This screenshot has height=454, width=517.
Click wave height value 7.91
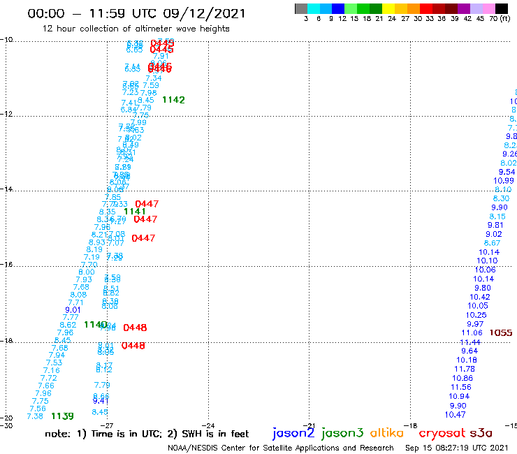pos(161,56)
